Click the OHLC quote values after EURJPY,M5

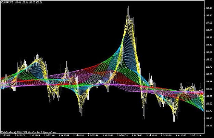(x=28, y=2)
